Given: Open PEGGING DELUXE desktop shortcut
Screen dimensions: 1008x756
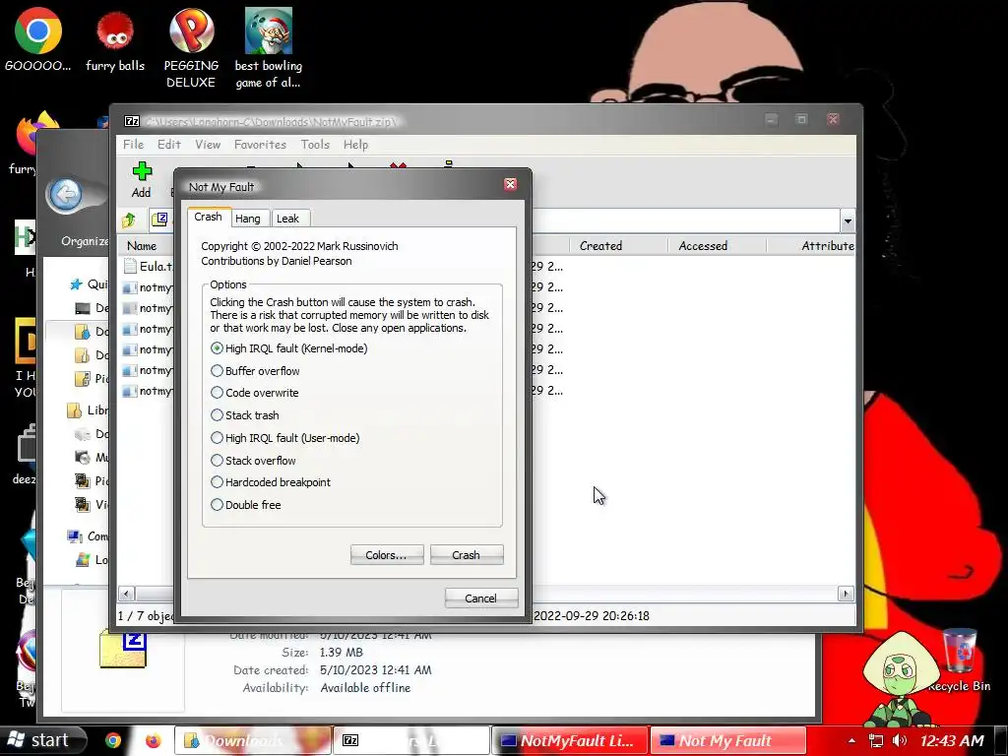Looking at the screenshot, I should (191, 48).
